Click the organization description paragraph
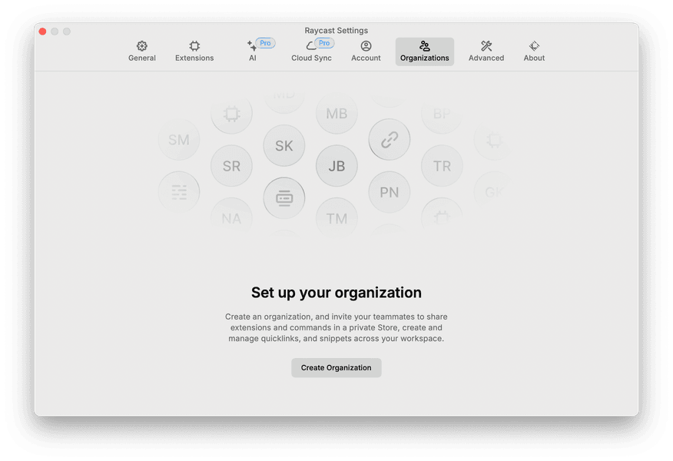 point(336,327)
